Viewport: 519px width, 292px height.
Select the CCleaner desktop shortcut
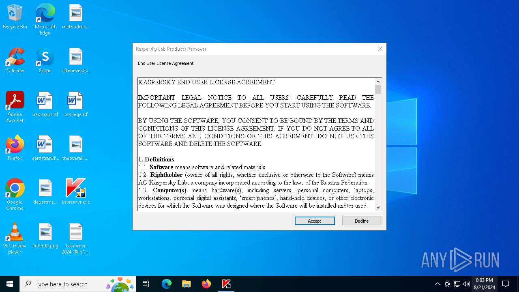coord(15,61)
